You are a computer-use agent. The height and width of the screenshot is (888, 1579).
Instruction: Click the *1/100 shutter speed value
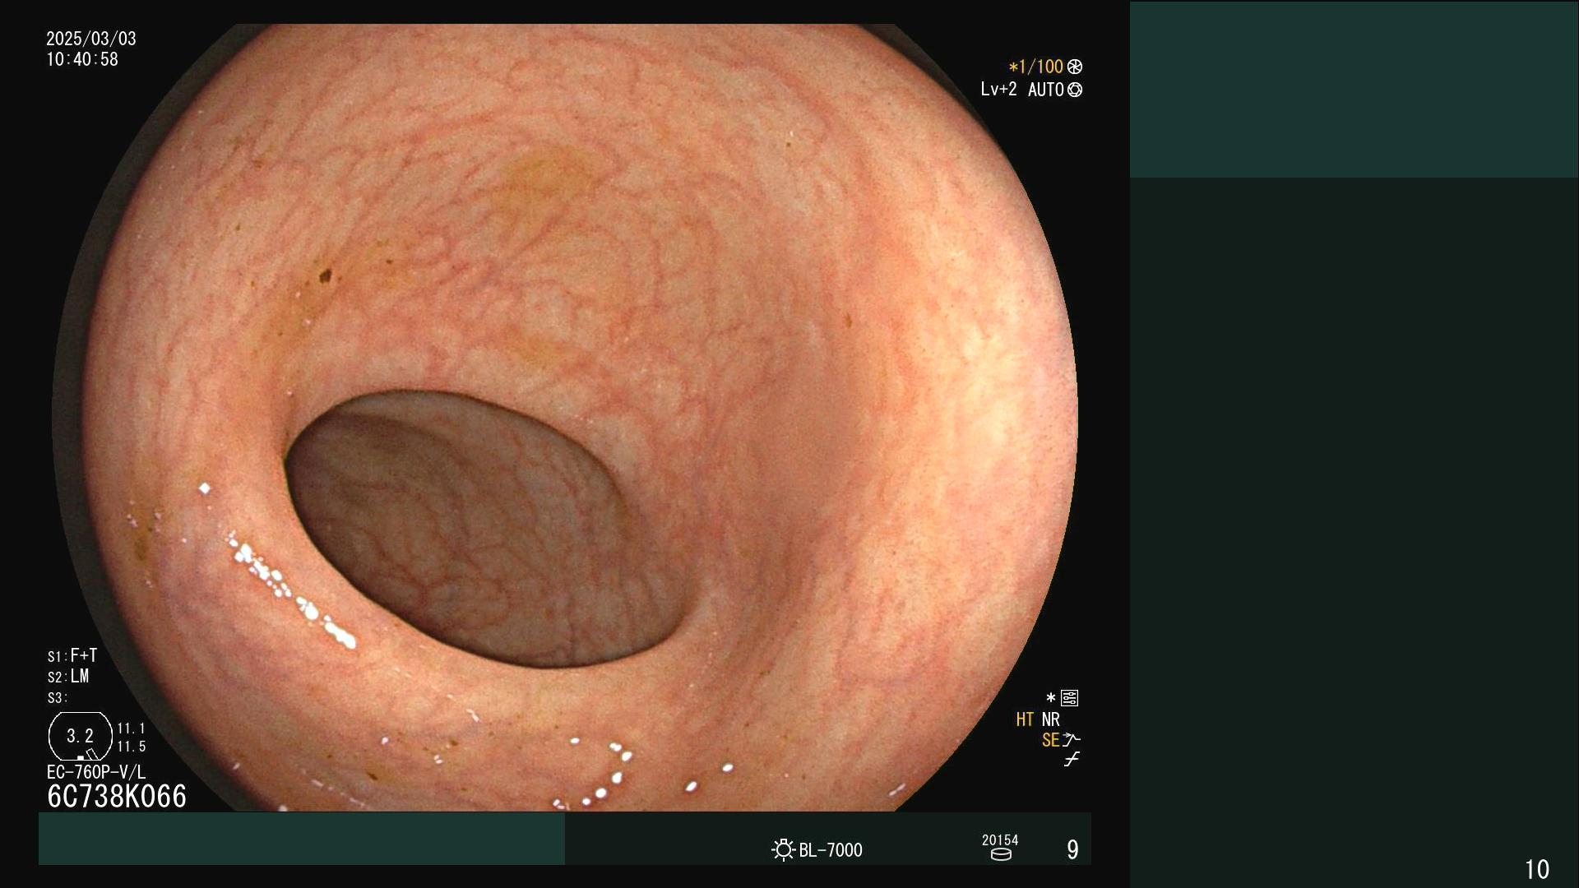tap(1036, 67)
